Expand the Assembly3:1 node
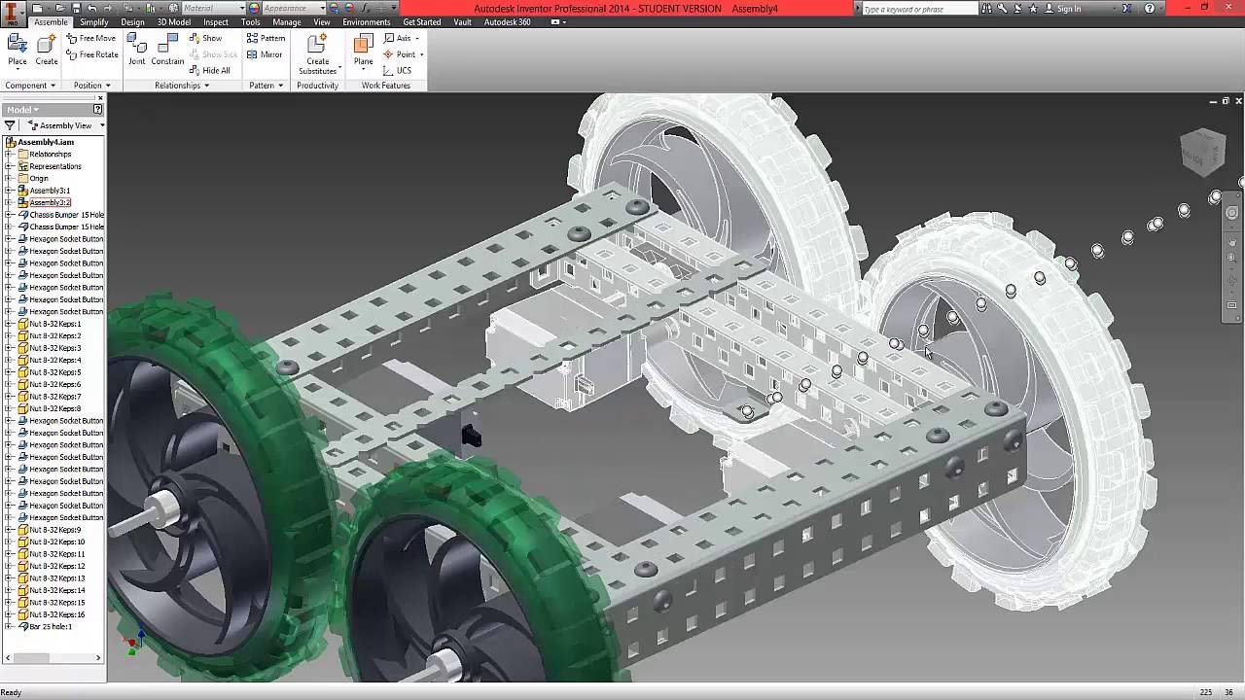This screenshot has width=1245, height=700. (x=10, y=191)
